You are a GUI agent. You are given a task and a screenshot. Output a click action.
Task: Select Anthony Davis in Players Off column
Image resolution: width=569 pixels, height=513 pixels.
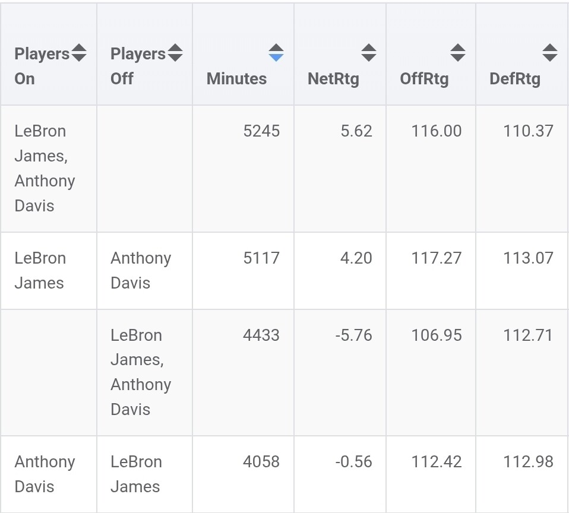tap(141, 270)
